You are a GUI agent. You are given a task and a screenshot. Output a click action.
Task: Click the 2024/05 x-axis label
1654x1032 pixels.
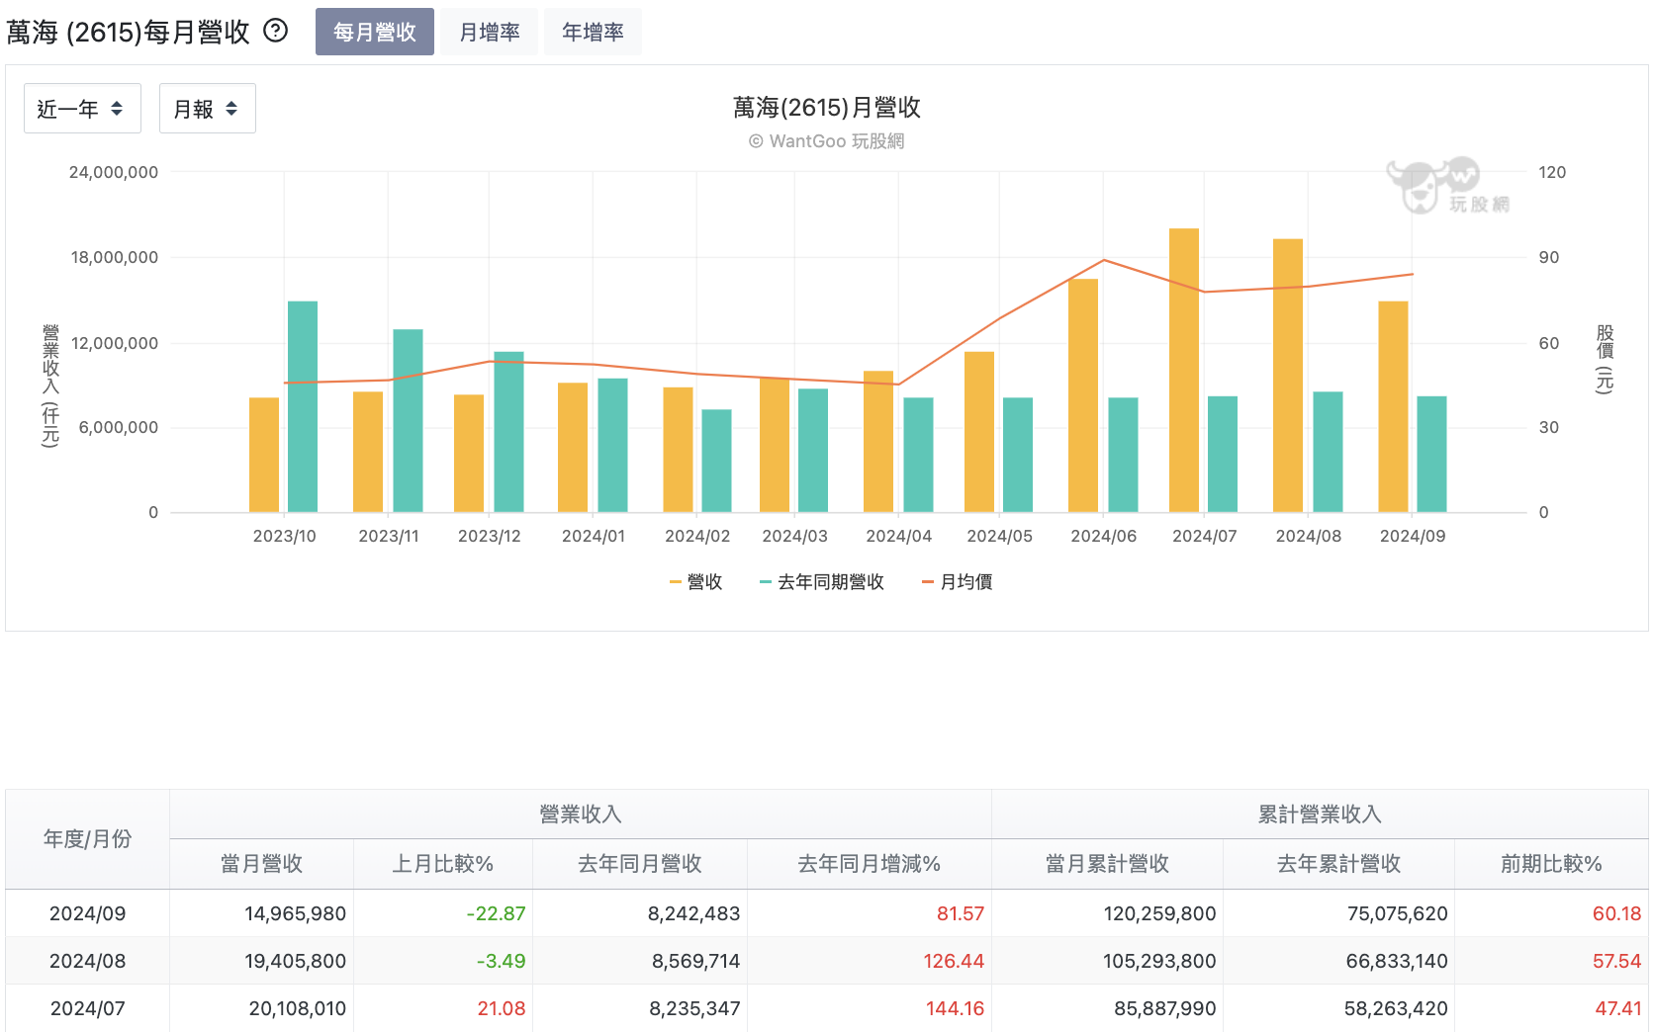click(x=999, y=536)
